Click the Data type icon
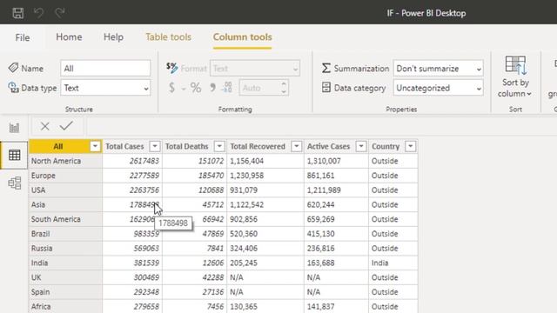This screenshot has width=557, height=313. (14, 88)
